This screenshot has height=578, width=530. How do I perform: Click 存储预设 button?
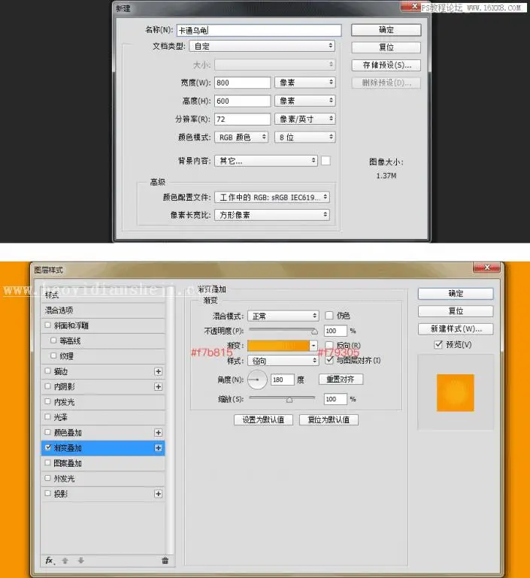pos(386,65)
